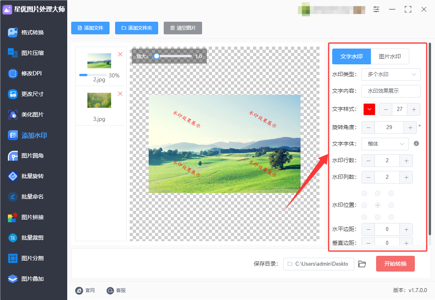Increase 旋转角度 rotation angle
The image size is (435, 300).
pyautogui.click(x=410, y=127)
